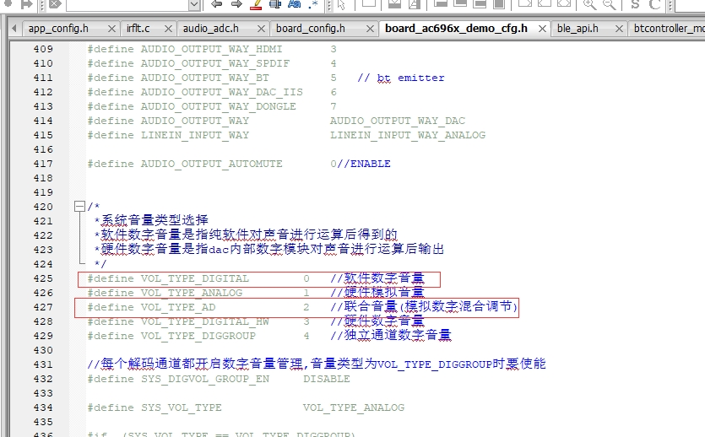Toggle the selected text only search icon
Image resolution: width=705 pixels, height=437 pixels.
pos(275,4)
